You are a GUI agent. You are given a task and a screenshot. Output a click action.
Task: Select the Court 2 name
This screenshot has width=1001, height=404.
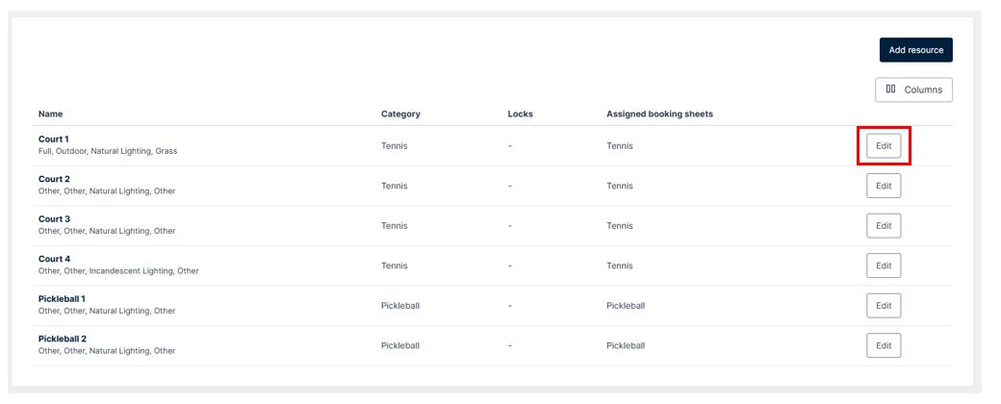[54, 179]
